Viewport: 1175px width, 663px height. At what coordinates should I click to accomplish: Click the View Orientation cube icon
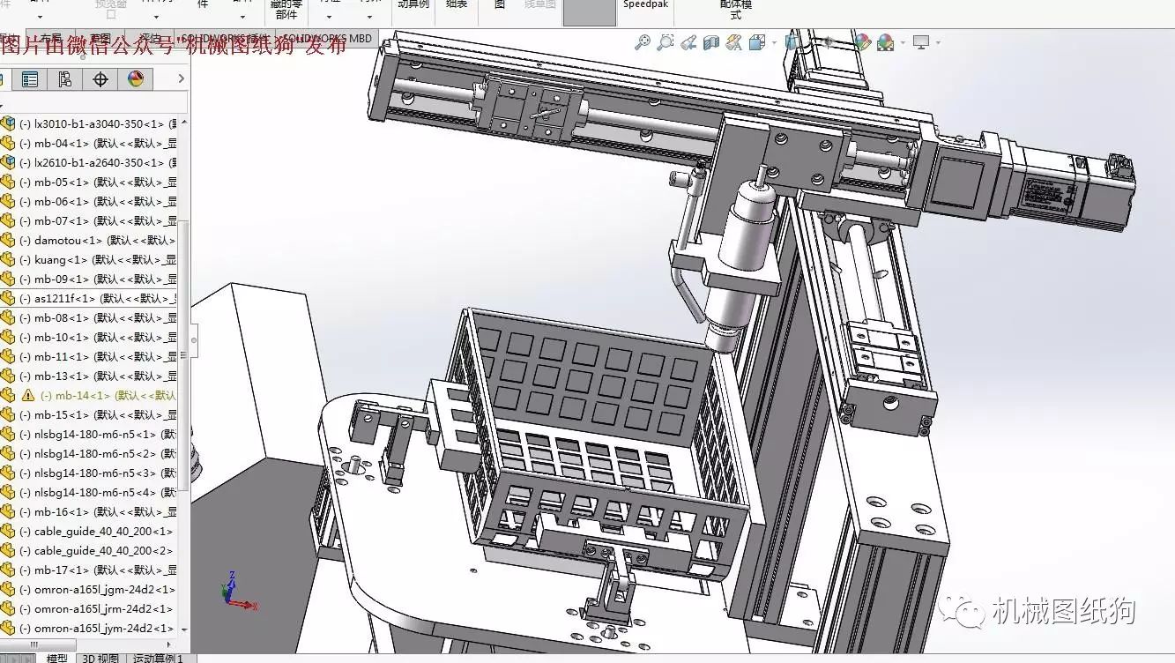click(x=756, y=42)
